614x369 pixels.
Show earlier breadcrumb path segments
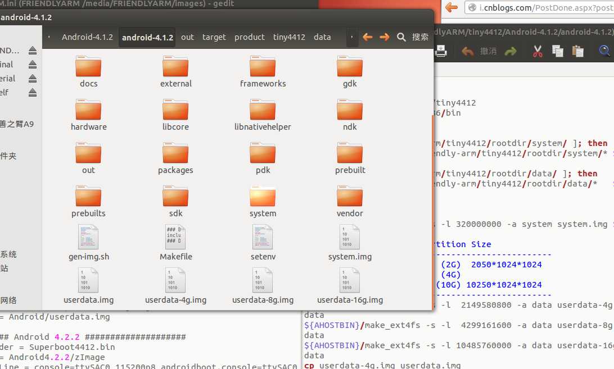tap(49, 37)
